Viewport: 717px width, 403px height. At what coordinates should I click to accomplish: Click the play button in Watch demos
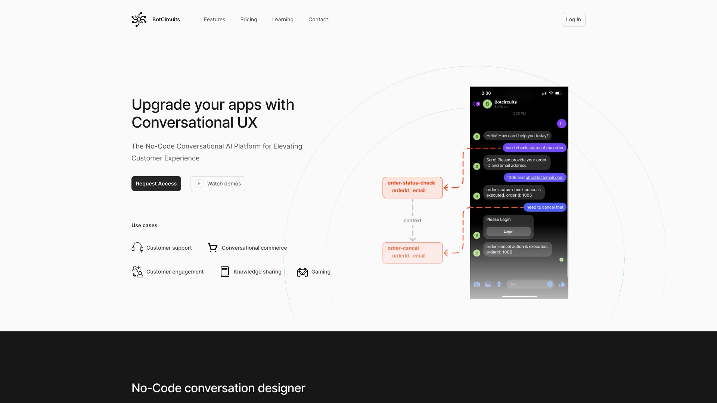(x=199, y=184)
